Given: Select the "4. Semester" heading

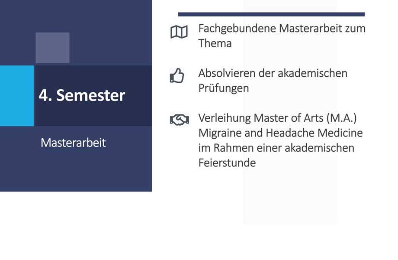Looking at the screenshot, I should (82, 95).
